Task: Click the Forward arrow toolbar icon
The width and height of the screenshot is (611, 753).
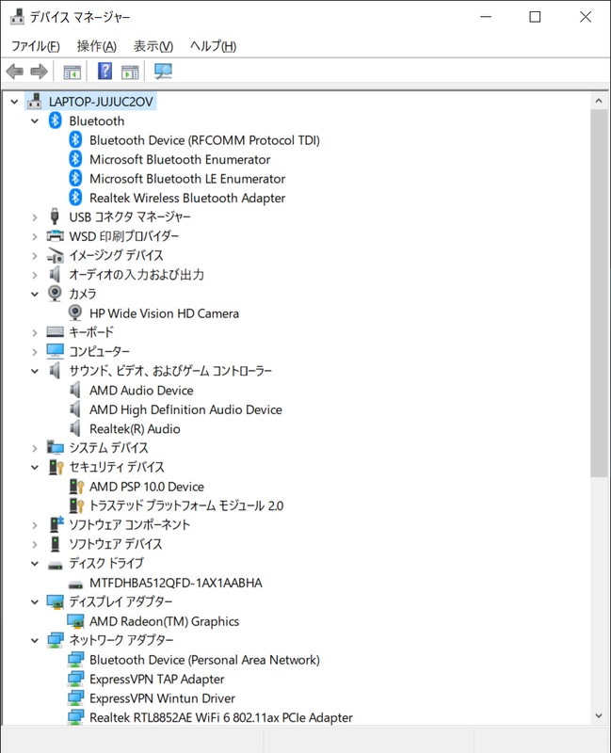Action: [x=39, y=72]
